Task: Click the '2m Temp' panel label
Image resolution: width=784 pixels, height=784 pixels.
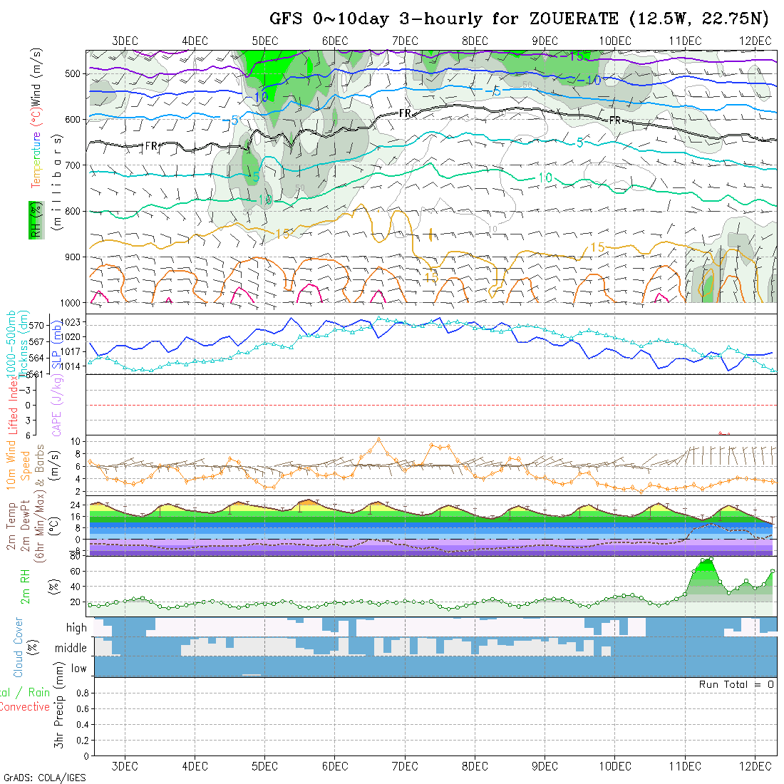Action: coord(11,526)
